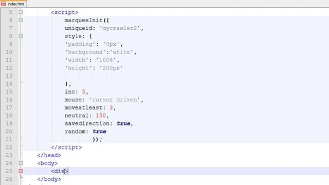Click the 'mycrawler2' string value
Image resolution: width=329 pixels, height=185 pixels.
click(x=120, y=28)
